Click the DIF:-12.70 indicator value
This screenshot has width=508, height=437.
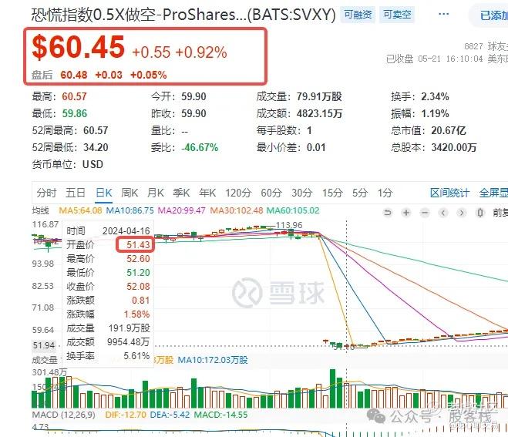126,415
